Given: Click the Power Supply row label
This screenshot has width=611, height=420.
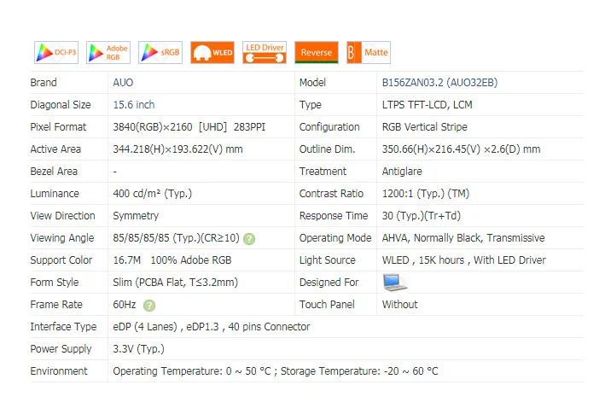Looking at the screenshot, I should click(x=61, y=349).
